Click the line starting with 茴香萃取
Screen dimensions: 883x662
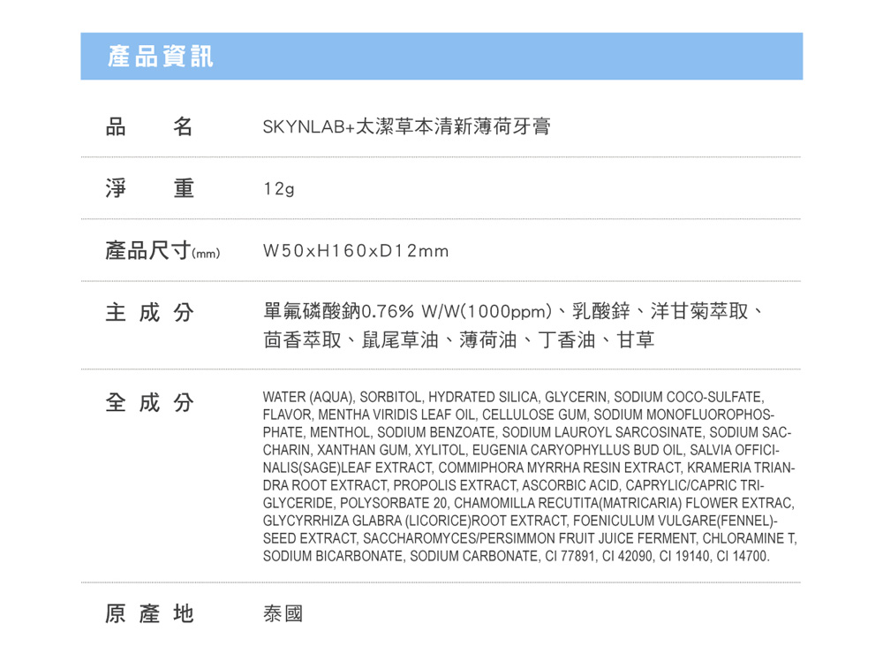tap(459, 340)
